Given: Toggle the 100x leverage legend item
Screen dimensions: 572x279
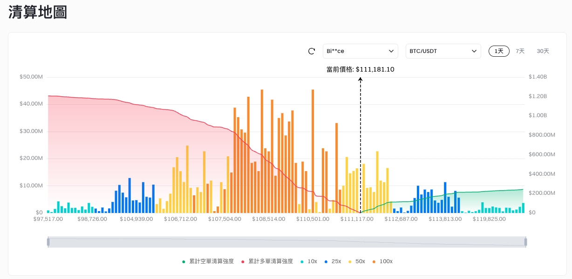Looking at the screenshot, I should (382, 261).
